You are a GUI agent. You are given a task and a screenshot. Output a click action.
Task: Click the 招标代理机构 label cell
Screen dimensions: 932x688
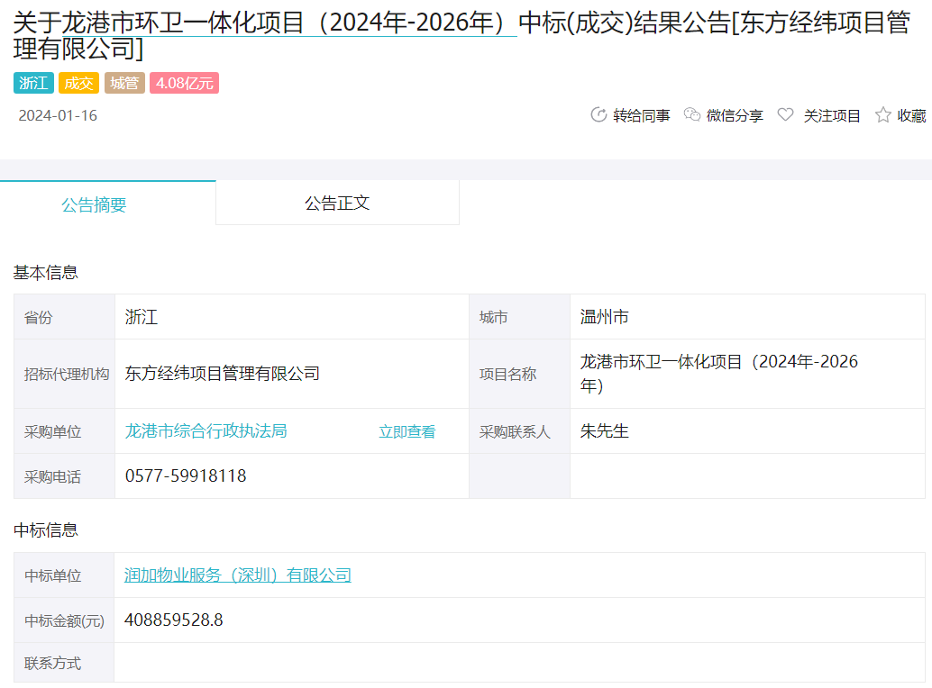tap(65, 374)
